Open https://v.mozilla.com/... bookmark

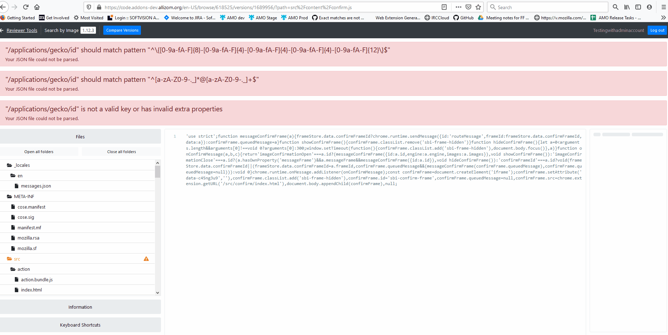click(560, 18)
